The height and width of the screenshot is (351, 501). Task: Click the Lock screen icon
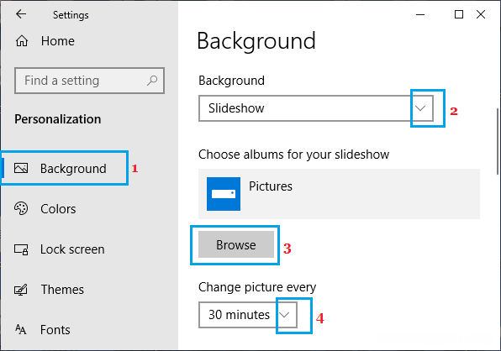point(21,249)
